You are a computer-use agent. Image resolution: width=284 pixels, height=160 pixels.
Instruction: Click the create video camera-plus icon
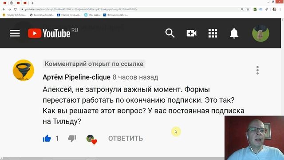click(191, 33)
